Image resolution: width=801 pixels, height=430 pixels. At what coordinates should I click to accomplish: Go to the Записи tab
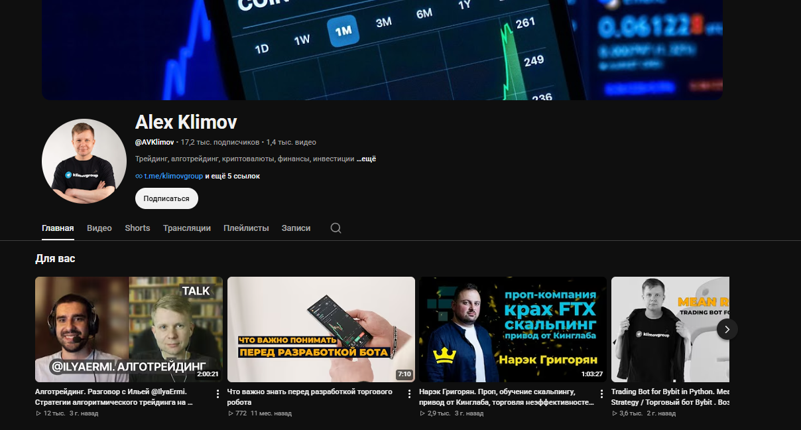296,228
